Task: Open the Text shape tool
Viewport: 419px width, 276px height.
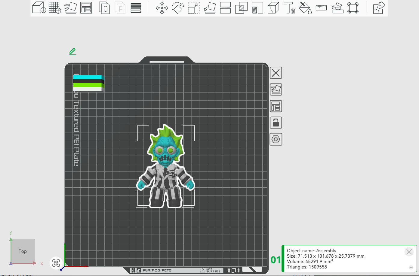Action: pos(289,8)
